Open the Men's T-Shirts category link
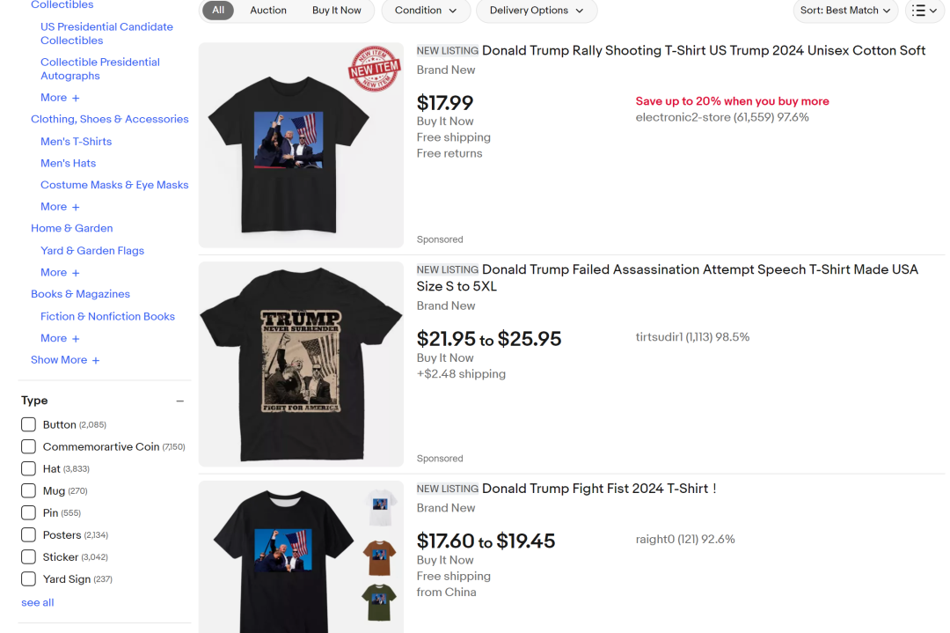Screen dimensions: 950x633 point(76,141)
